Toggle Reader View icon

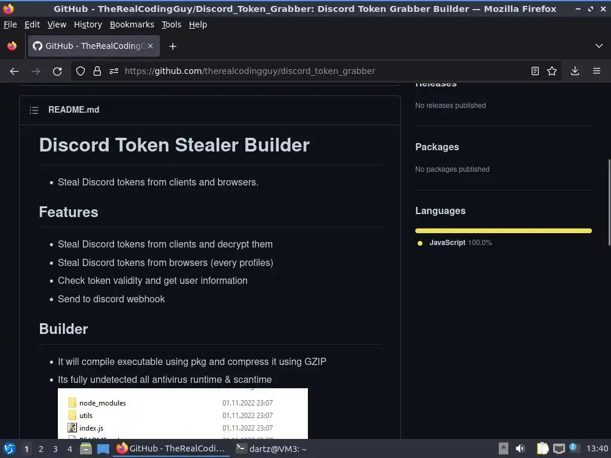(x=535, y=71)
